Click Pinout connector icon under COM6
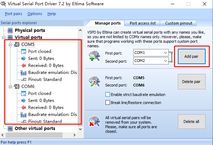Image resolution: width=213 pixels, height=145 pixels. (x=24, y=122)
